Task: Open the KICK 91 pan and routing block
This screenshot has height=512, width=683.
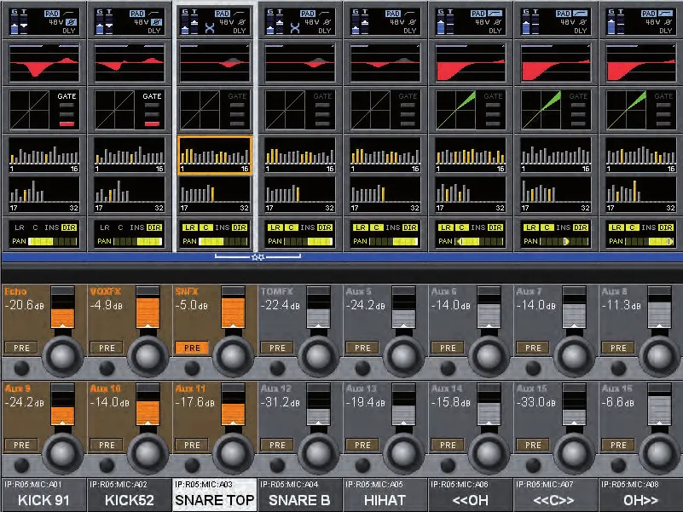Action: (x=44, y=233)
